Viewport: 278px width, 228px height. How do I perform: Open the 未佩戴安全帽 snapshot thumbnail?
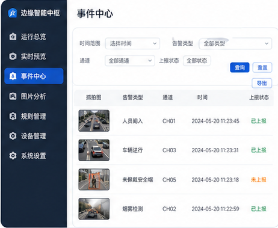[94, 179]
